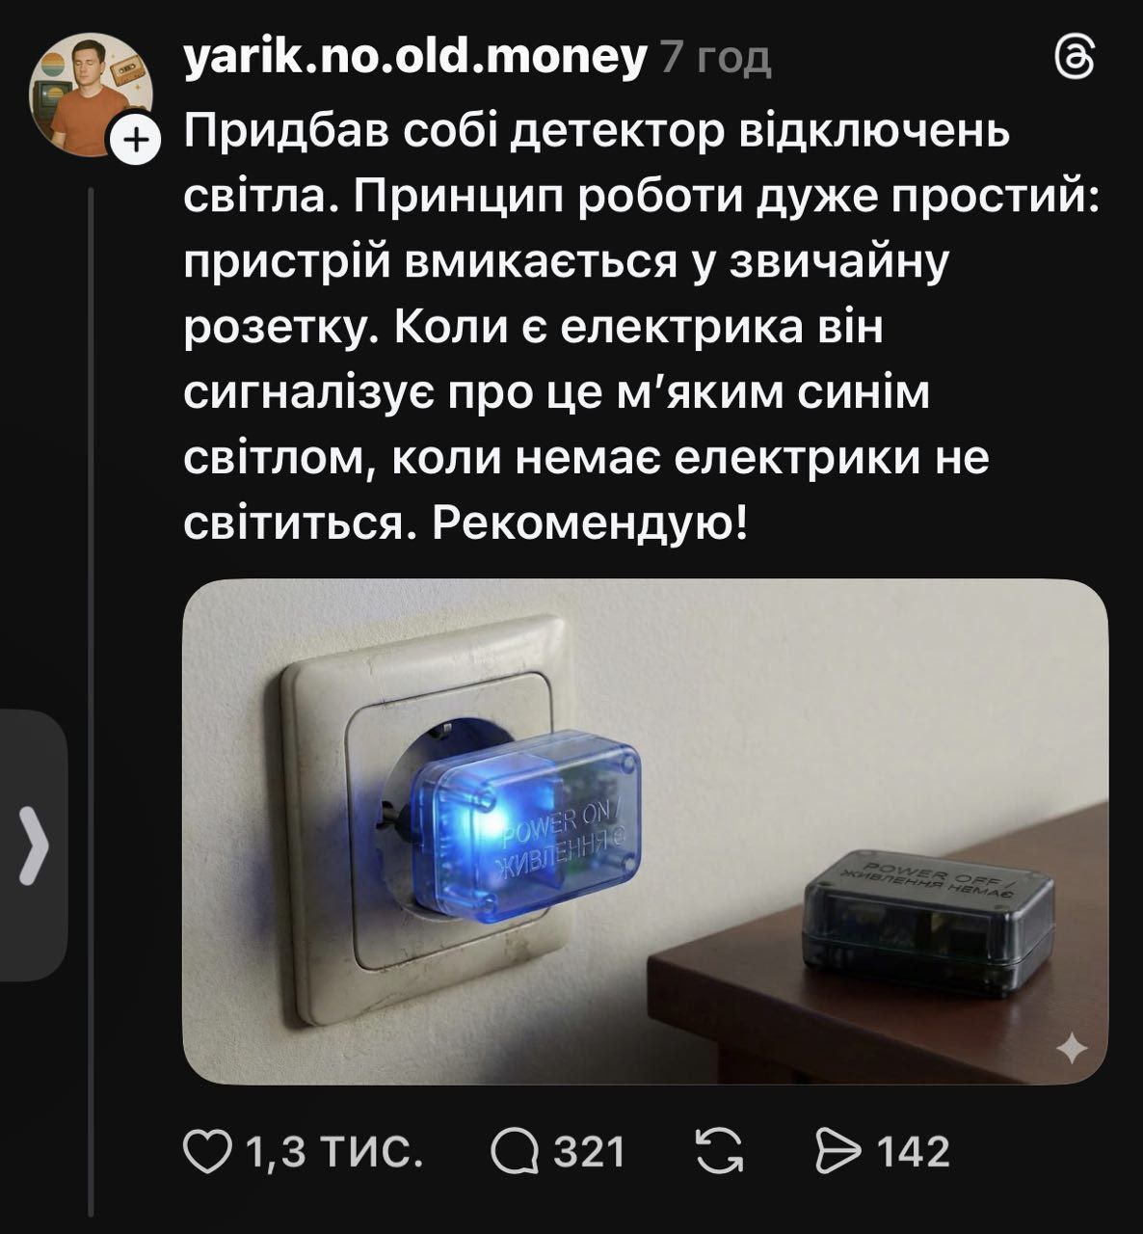Image resolution: width=1143 pixels, height=1234 pixels.
Task: Click the post text about the power outage detector
Action: [640, 327]
